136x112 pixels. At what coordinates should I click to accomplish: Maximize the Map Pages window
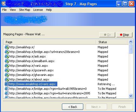coord(125,4)
